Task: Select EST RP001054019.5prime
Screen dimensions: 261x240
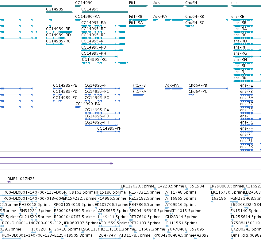Action: point(74,205)
